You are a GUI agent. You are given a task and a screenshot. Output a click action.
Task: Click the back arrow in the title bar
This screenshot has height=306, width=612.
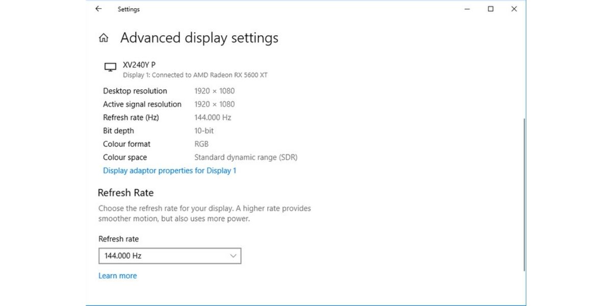coord(98,9)
